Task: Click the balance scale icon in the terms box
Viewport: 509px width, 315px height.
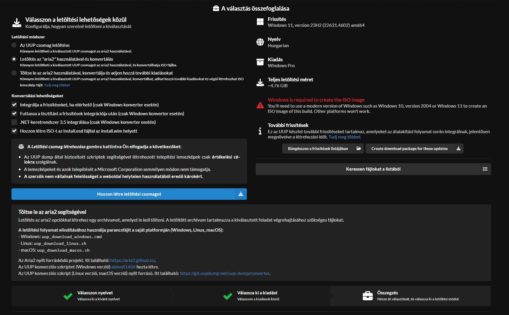Action: pyautogui.click(x=21, y=147)
